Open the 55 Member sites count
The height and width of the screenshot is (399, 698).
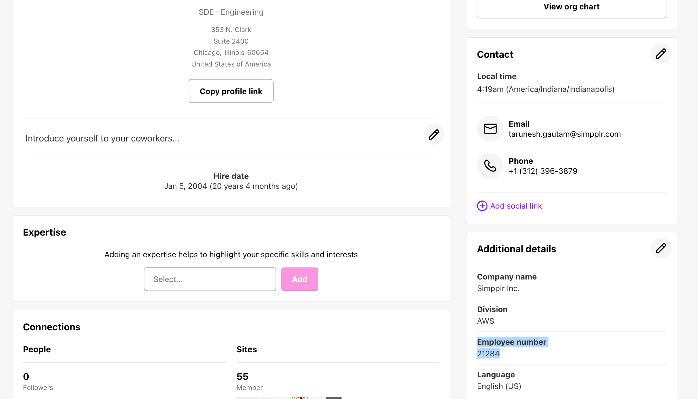(242, 377)
